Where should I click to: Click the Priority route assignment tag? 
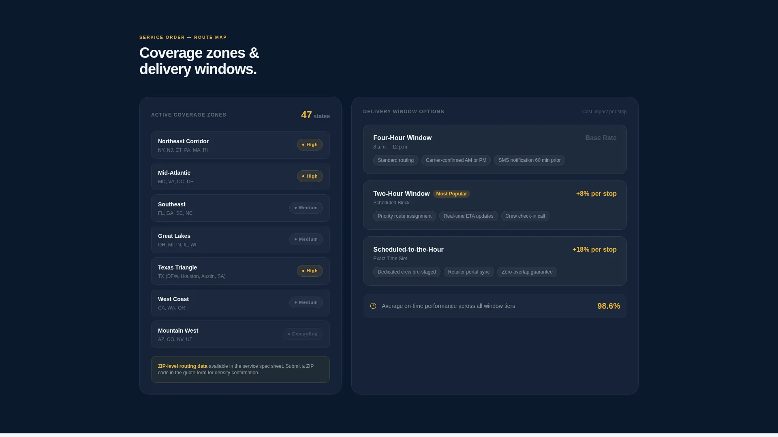[x=404, y=216]
